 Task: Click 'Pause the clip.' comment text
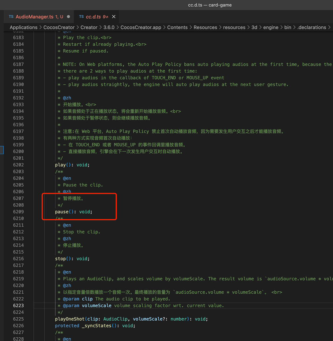[83, 185]
